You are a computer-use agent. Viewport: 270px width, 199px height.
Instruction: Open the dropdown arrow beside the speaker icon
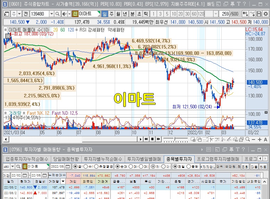(69, 14)
